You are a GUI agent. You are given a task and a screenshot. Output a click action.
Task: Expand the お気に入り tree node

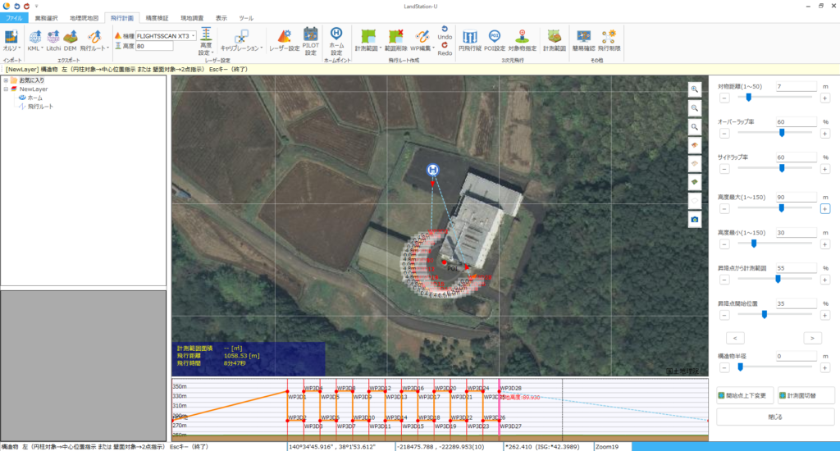click(6, 80)
